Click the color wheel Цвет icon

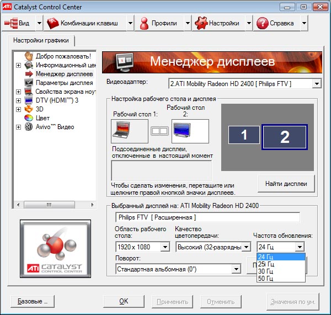pos(29,118)
